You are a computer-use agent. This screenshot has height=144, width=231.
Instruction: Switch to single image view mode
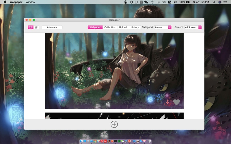(x=31, y=27)
